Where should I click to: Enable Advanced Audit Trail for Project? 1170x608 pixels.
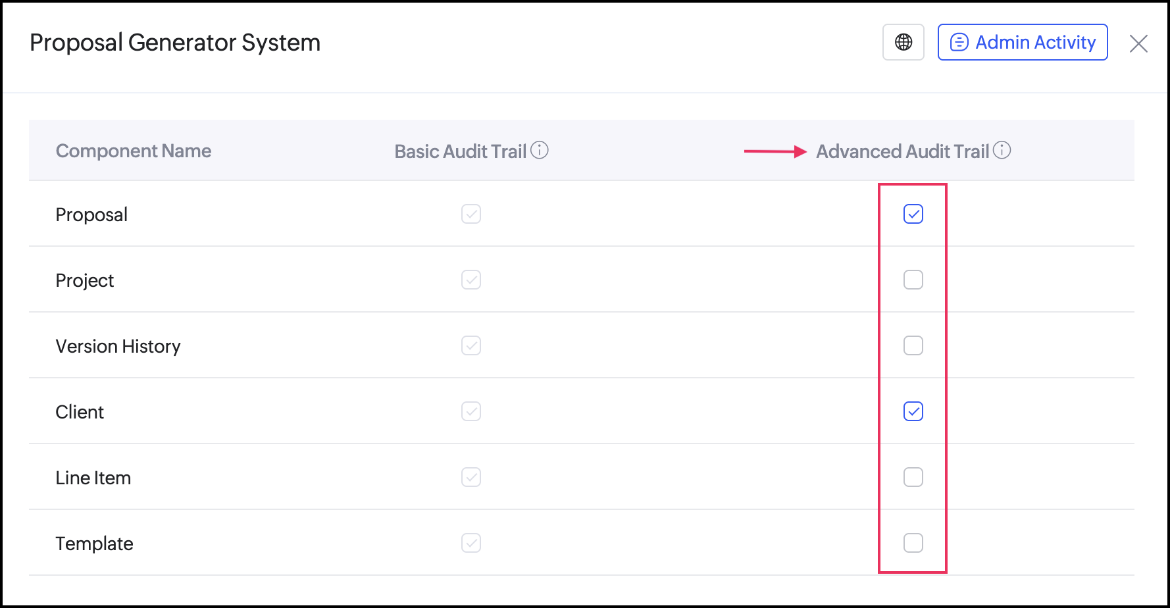[x=913, y=280]
